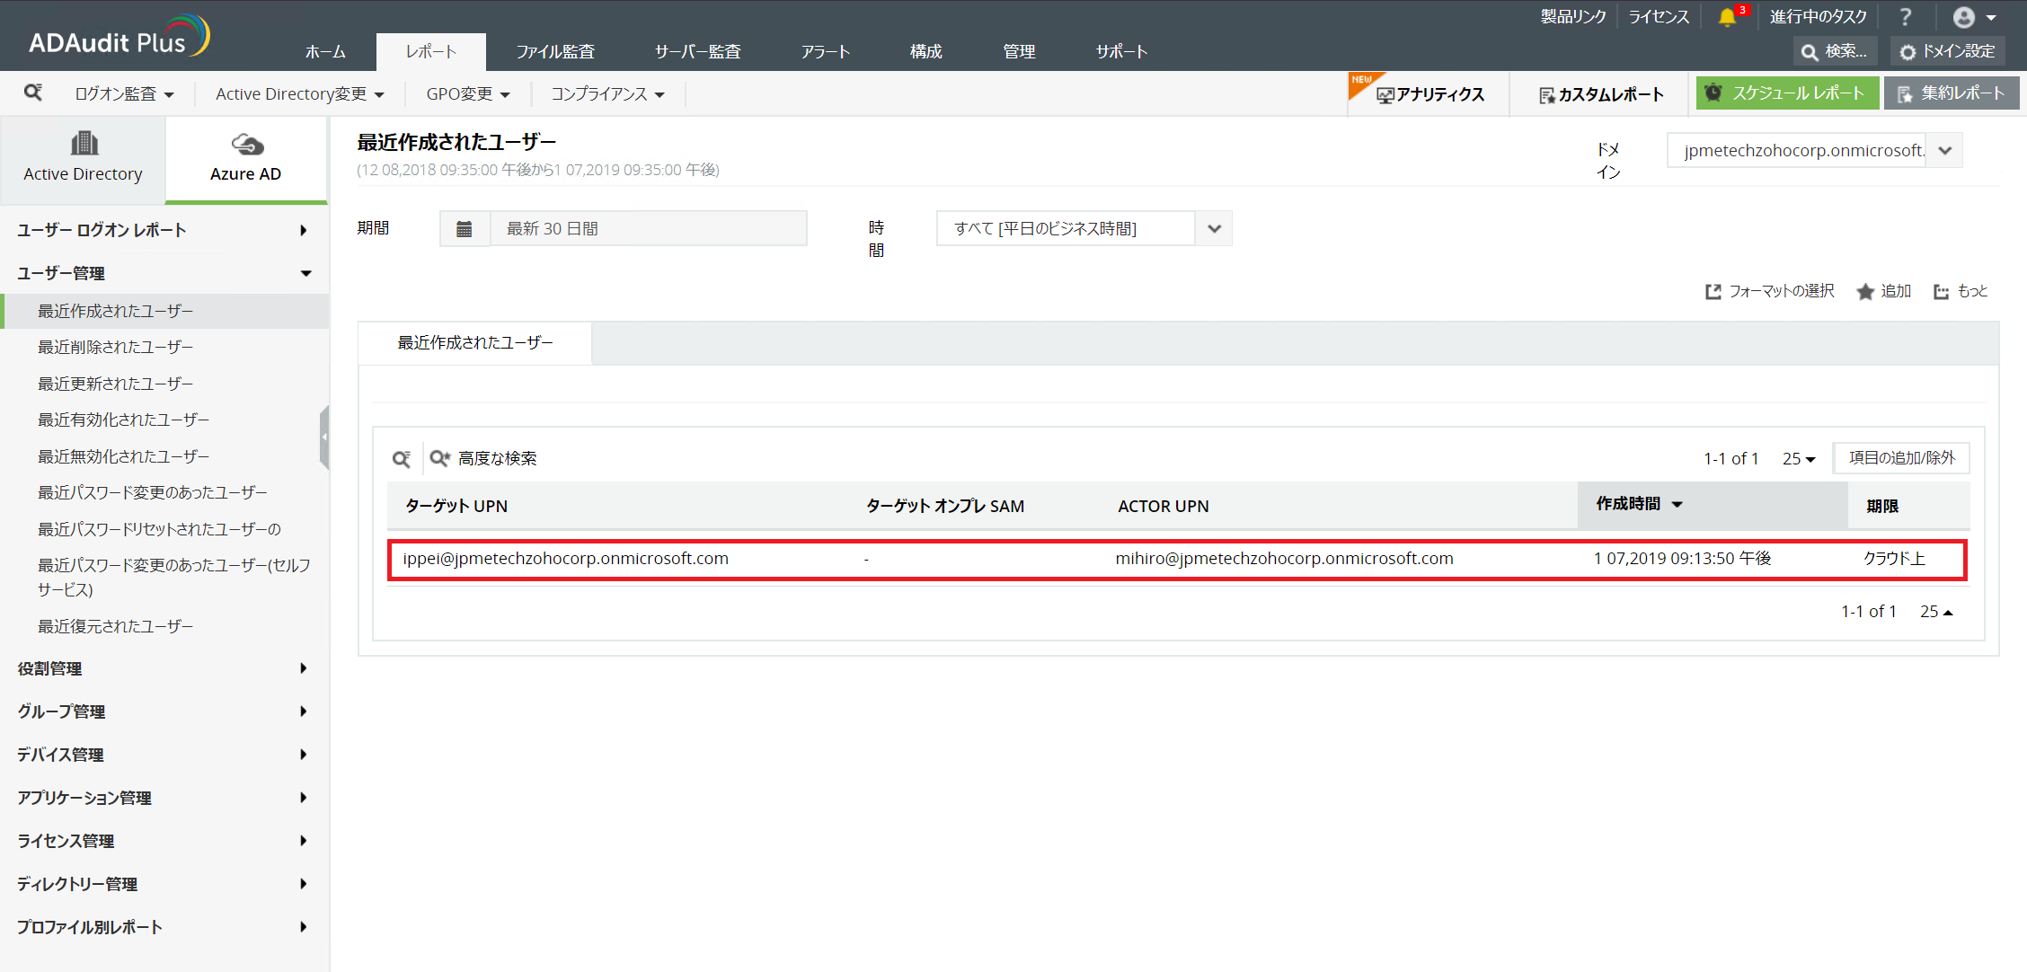
Task: Open the GPO変更 dropdown menu
Action: tap(468, 94)
